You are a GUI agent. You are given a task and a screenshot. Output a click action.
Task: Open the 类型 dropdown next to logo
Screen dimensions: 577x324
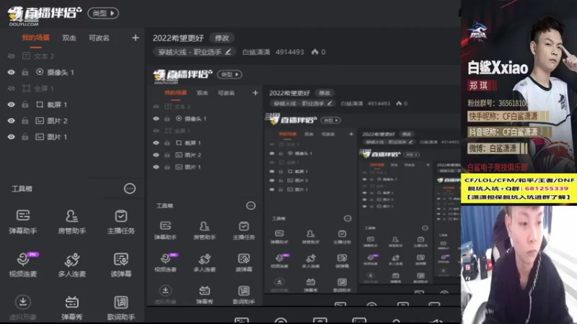click(x=103, y=13)
